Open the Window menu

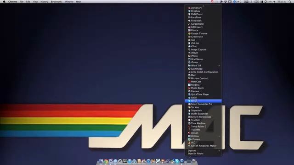(x=69, y=2)
